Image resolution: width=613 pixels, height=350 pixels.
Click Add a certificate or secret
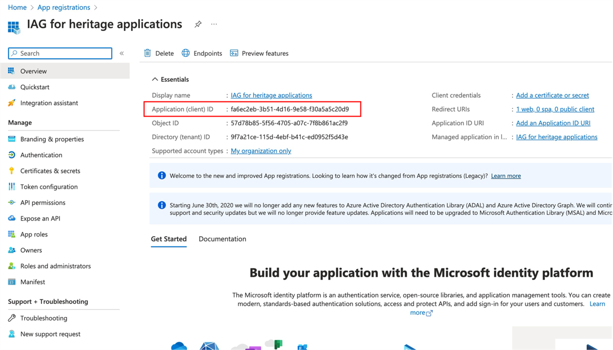point(553,95)
